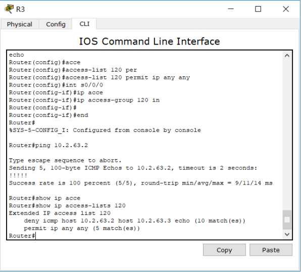Click the scrollbar down arrow

[x=287, y=234]
